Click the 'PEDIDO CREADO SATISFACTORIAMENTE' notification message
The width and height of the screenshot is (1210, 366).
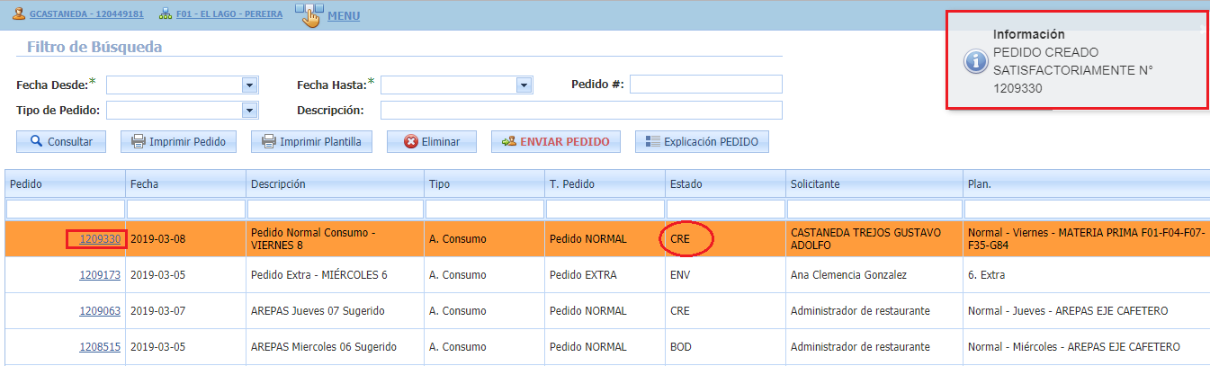(x=1072, y=70)
